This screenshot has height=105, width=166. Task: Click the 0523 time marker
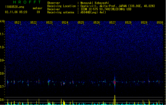[x=49, y=22]
